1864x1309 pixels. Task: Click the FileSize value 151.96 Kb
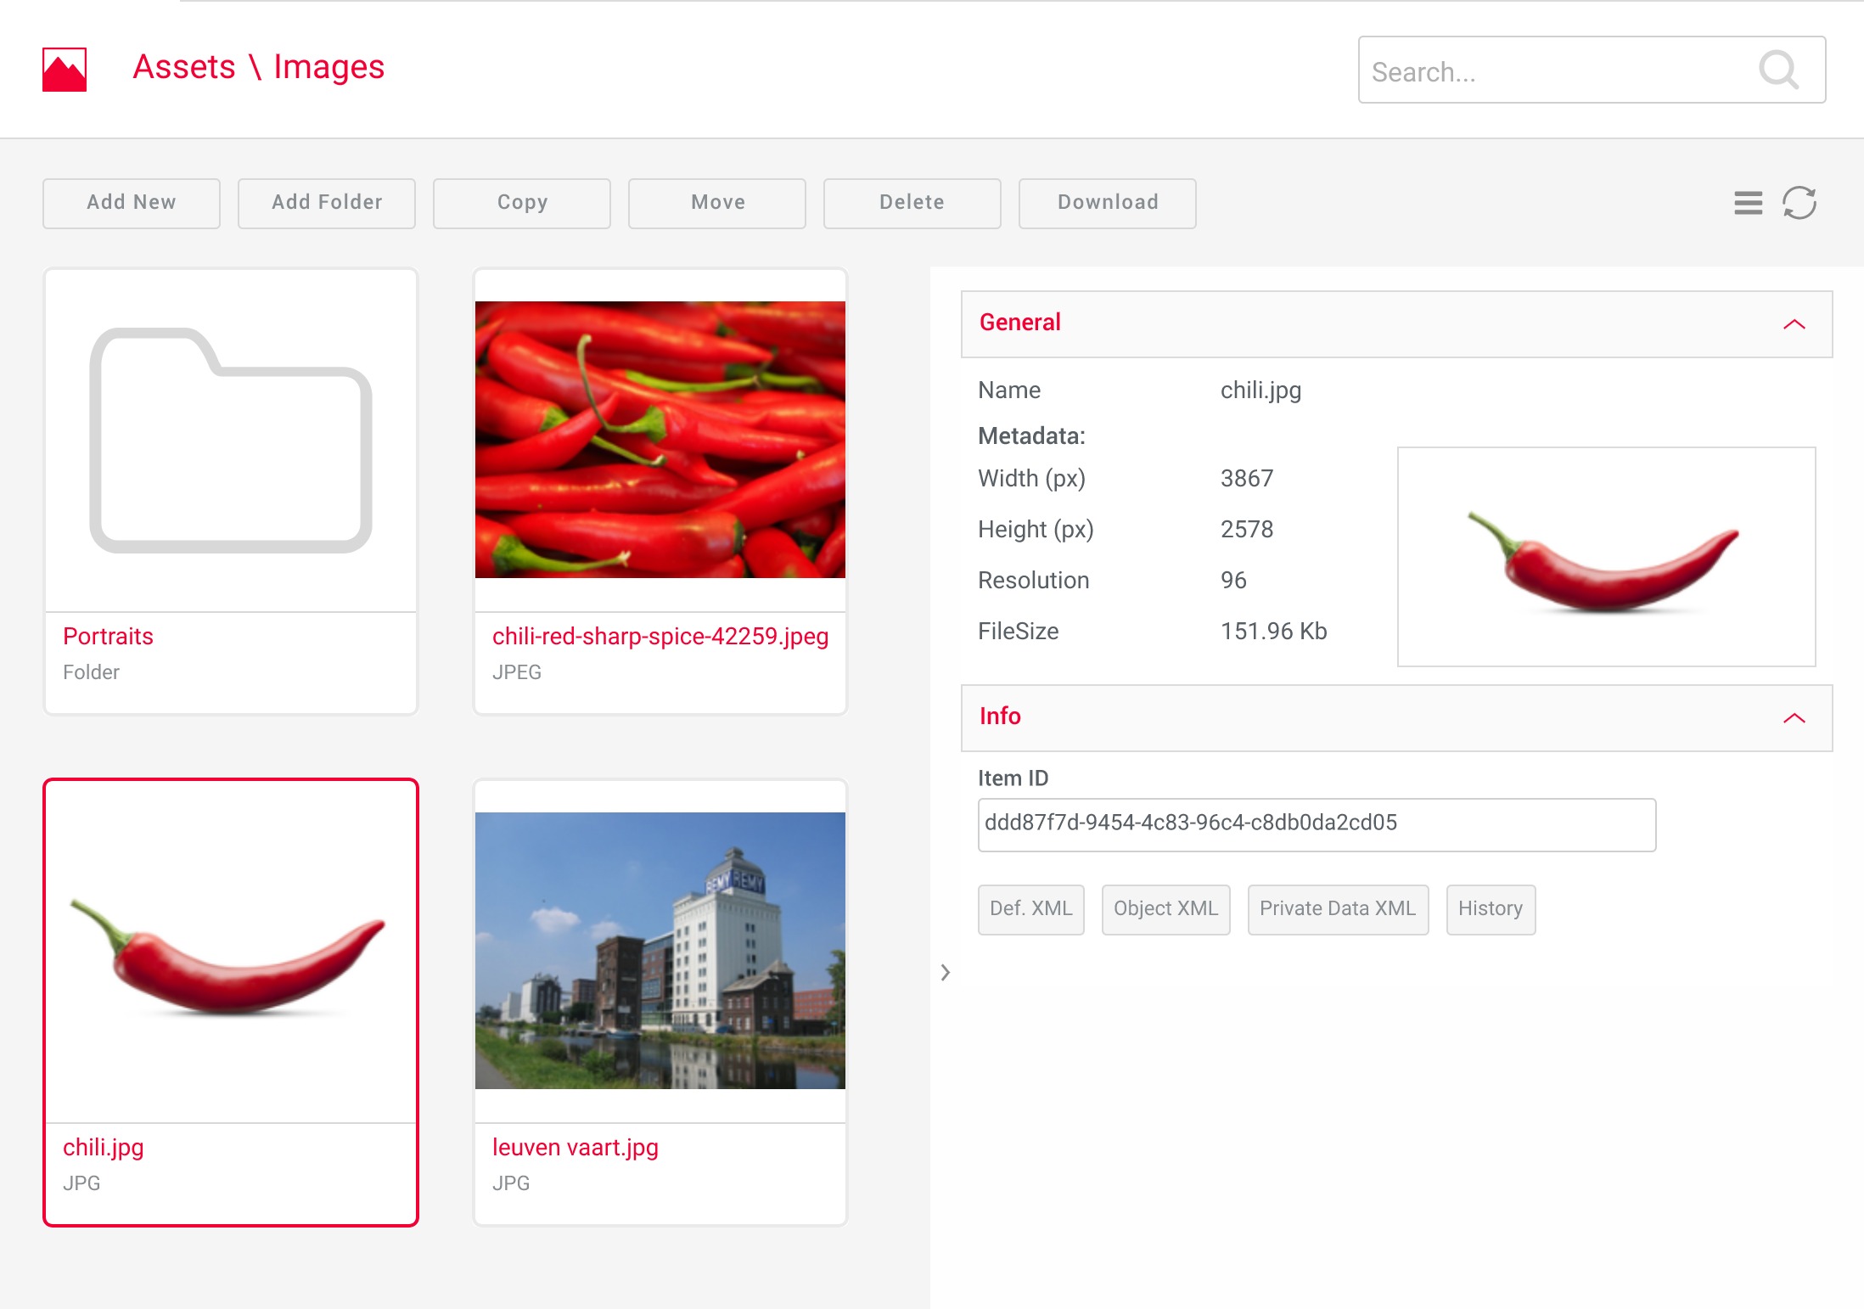(x=1274, y=632)
